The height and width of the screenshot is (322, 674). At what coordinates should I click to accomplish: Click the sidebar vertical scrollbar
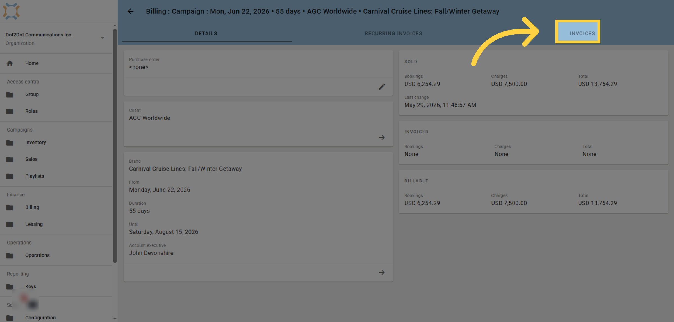click(115, 146)
